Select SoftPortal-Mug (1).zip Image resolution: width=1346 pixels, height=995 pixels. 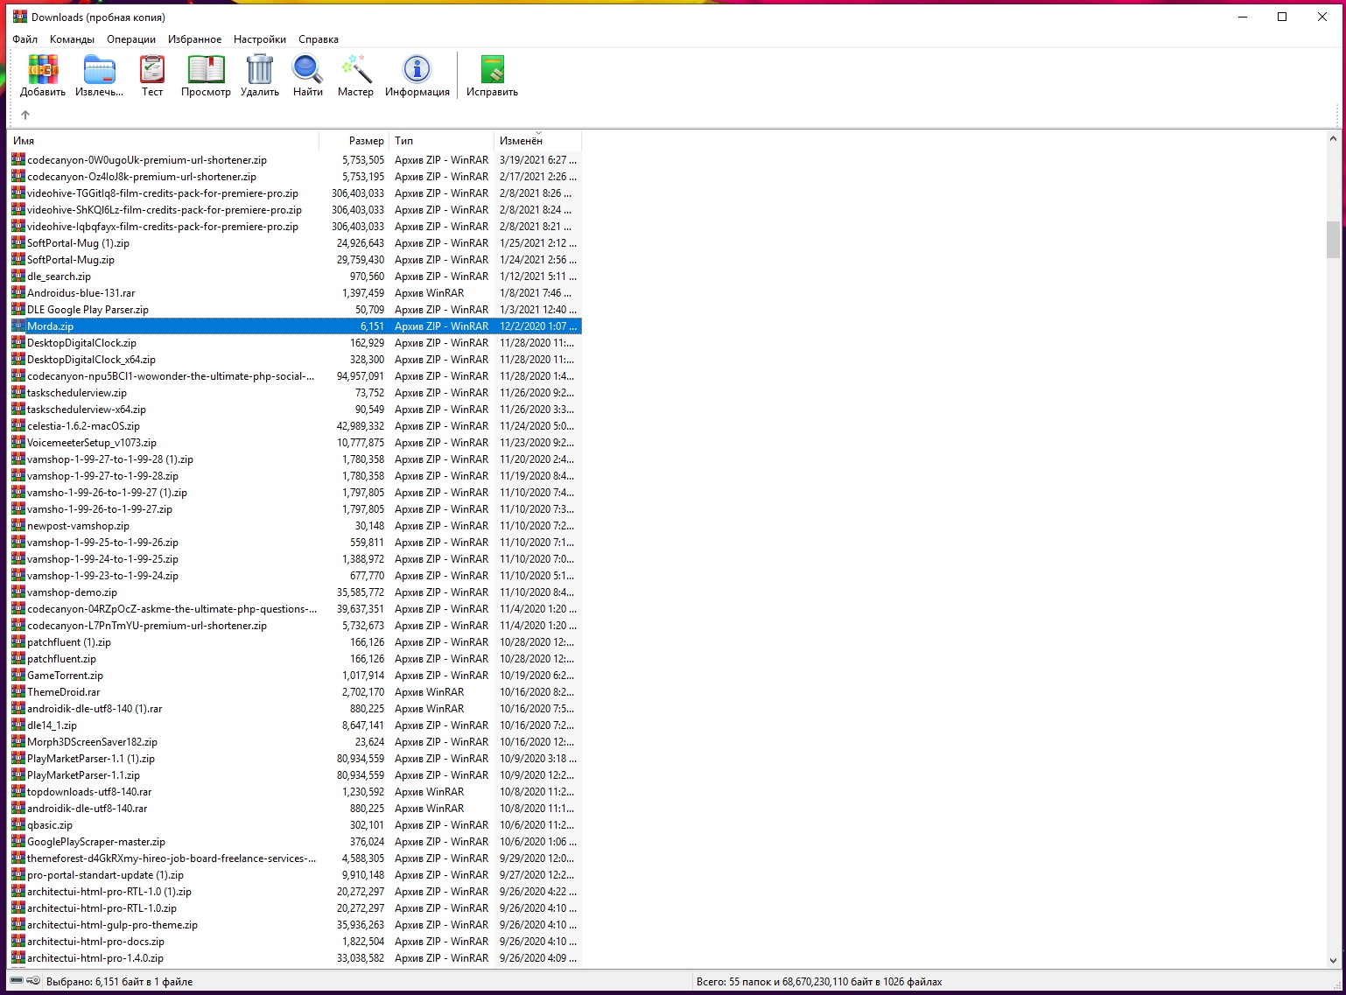click(x=296, y=243)
